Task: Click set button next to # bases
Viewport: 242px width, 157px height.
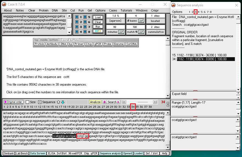Action: [141, 21]
